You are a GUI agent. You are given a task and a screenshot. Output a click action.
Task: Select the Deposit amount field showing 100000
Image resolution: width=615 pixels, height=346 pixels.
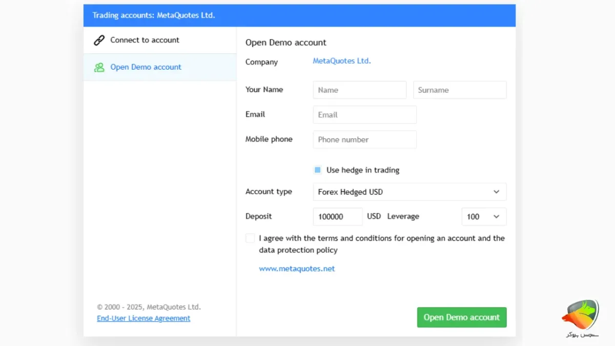tap(338, 216)
